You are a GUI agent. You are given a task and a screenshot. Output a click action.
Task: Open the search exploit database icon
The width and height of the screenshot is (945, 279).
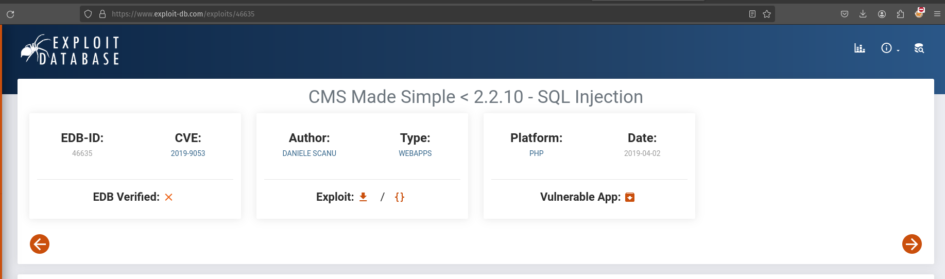tap(919, 48)
